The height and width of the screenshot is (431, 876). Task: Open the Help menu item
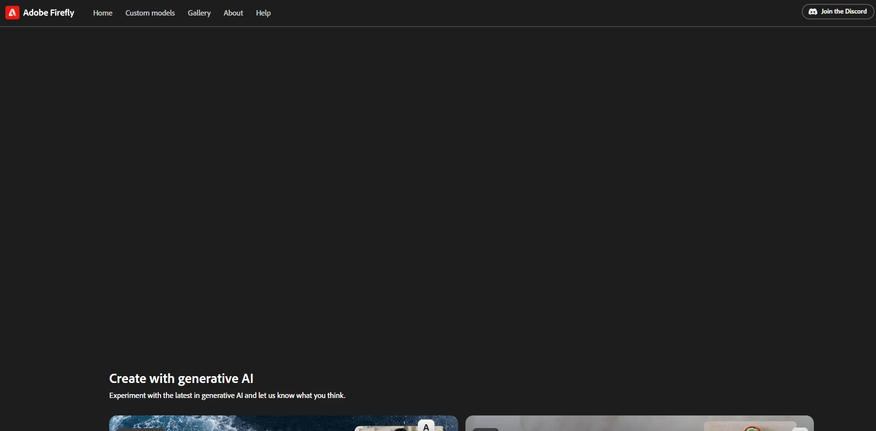tap(264, 13)
